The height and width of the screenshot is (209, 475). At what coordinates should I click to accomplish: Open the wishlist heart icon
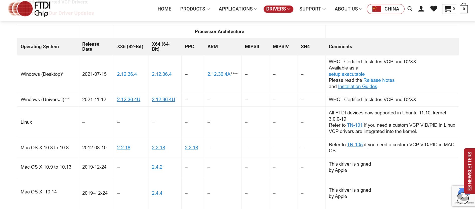434,9
